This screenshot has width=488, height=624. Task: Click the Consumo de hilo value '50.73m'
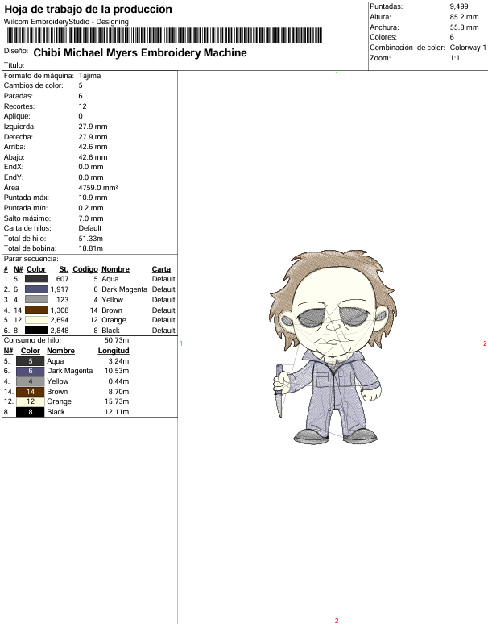click(117, 340)
